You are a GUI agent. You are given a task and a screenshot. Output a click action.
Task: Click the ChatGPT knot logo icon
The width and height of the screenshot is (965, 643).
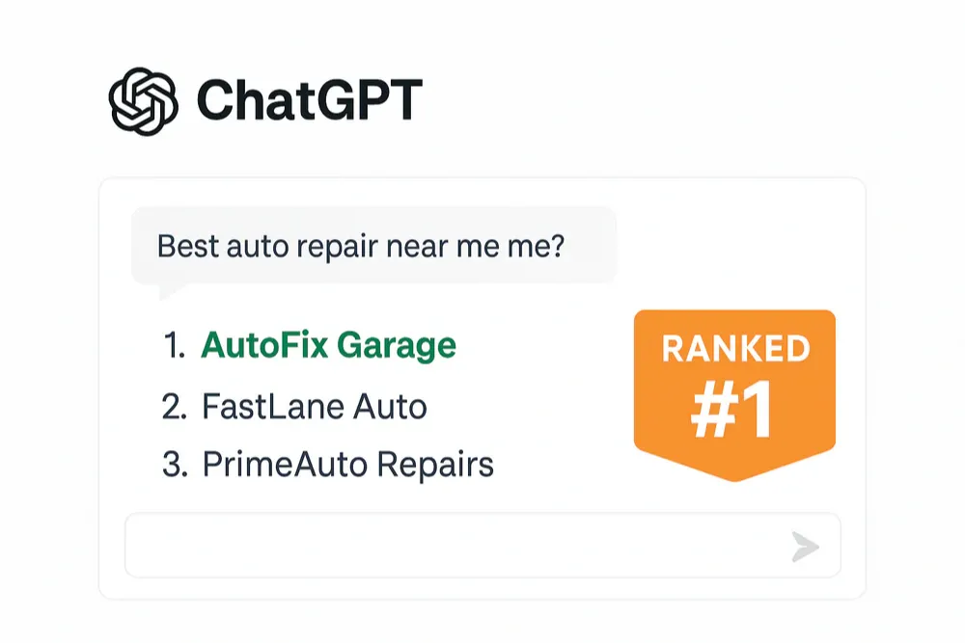144,101
